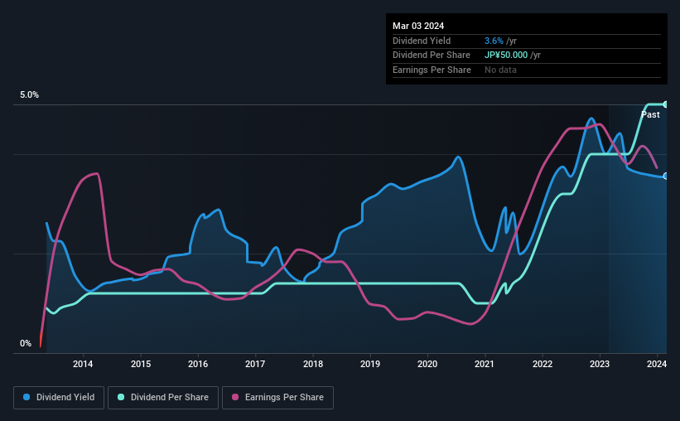
Task: Click the 5.0% y-axis label
Action: (x=29, y=94)
